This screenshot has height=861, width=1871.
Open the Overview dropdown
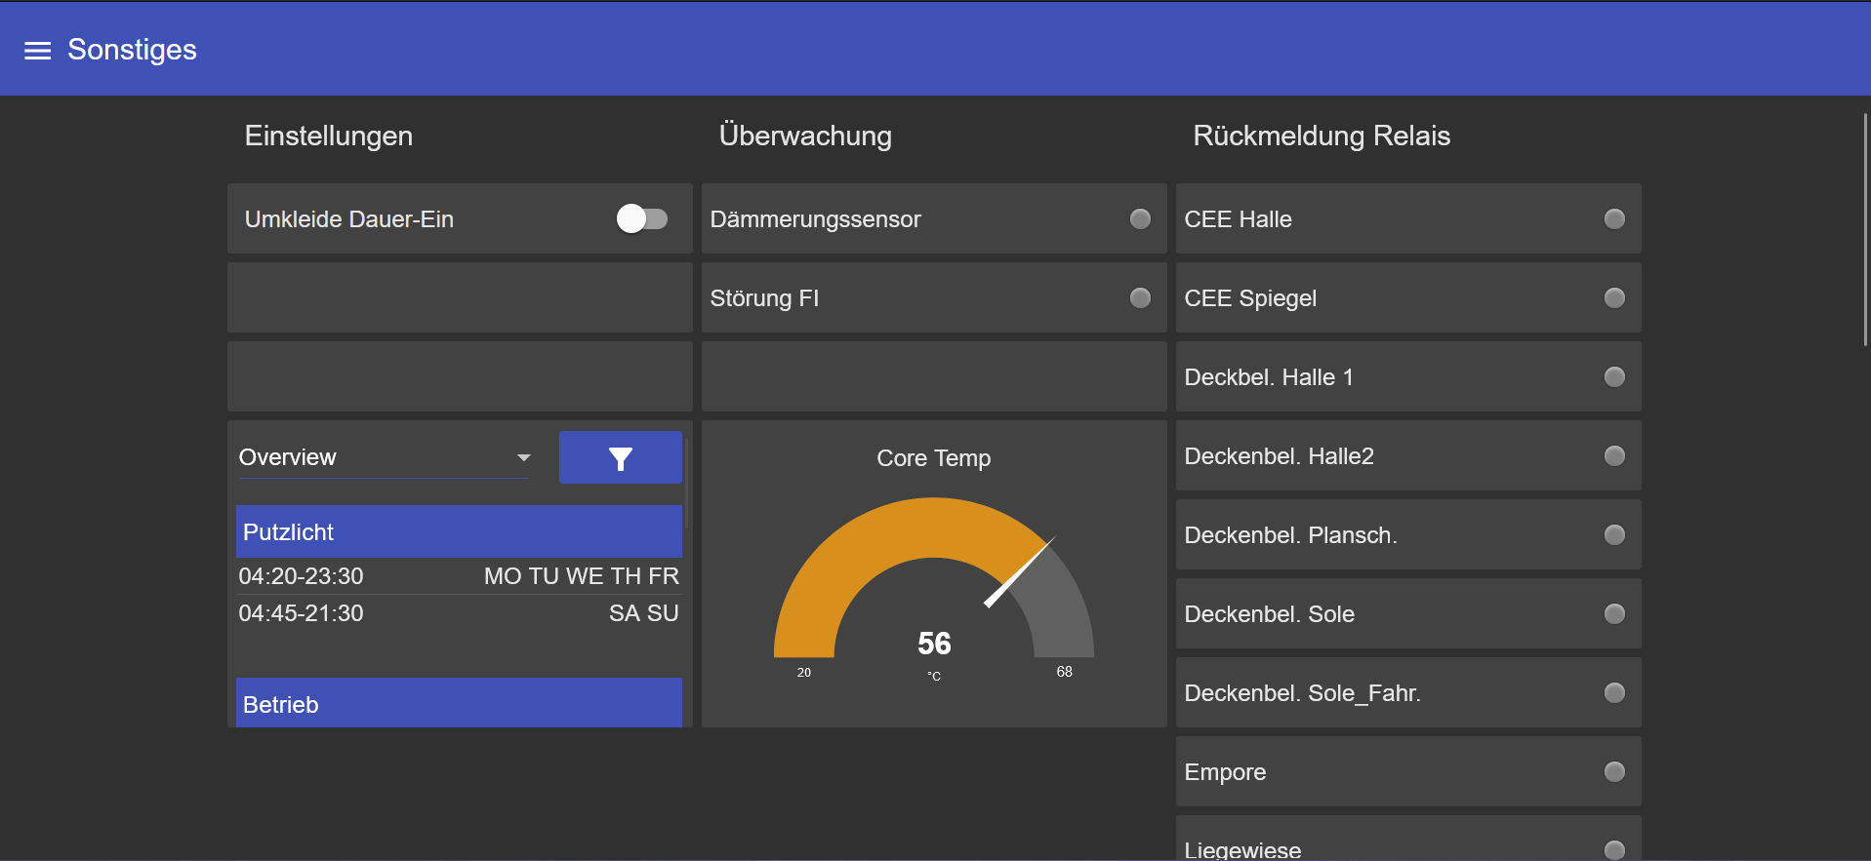(x=385, y=457)
